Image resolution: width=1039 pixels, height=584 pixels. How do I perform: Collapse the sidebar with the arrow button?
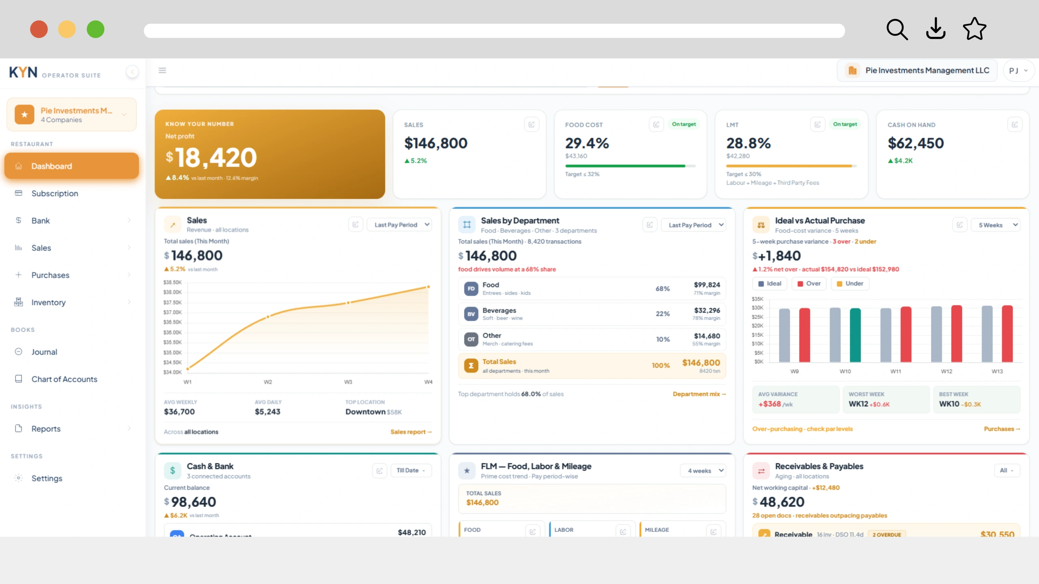pyautogui.click(x=132, y=72)
